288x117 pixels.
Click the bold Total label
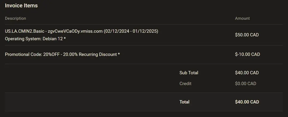click(185, 102)
